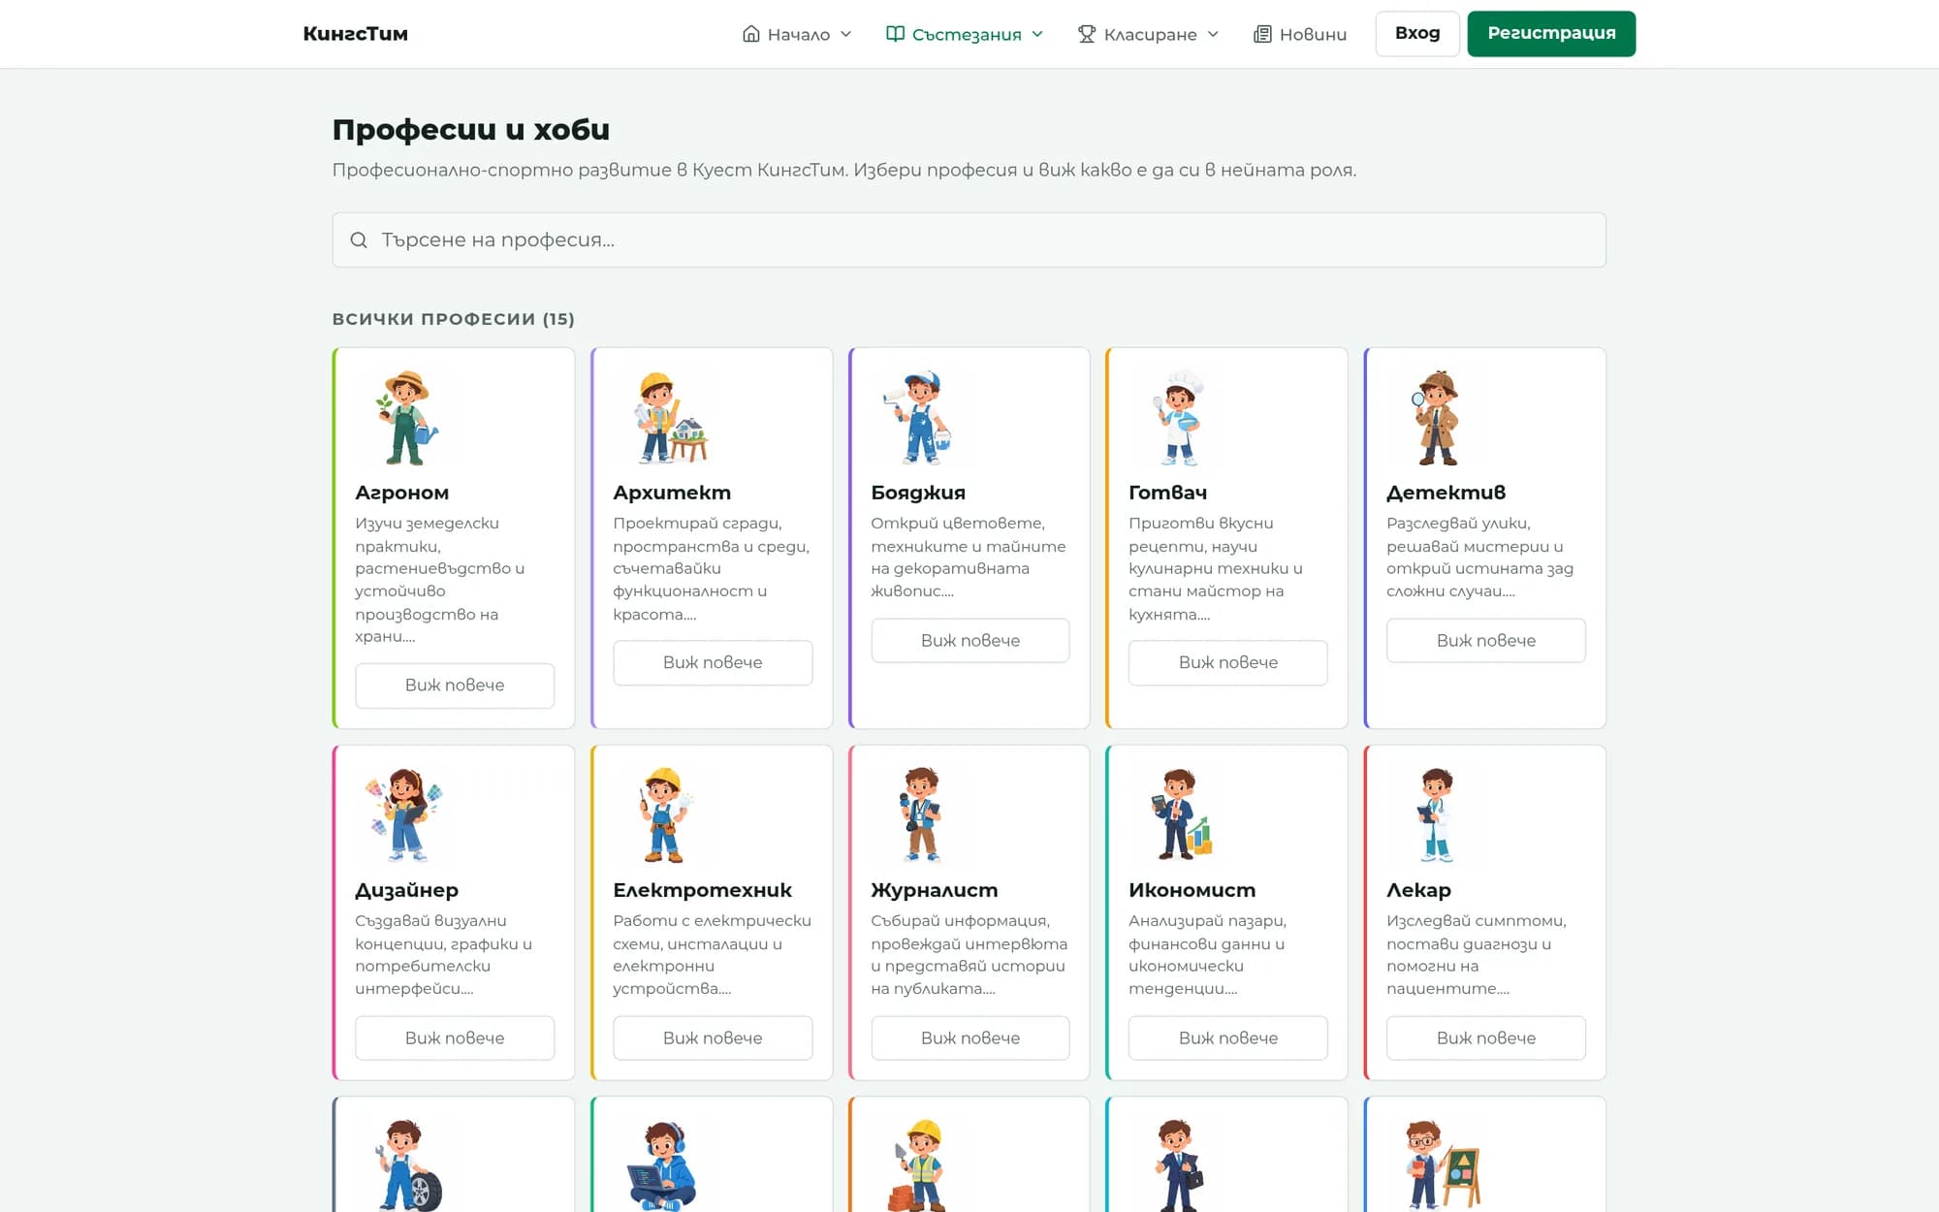Click the Бояджия painter illustration
The image size is (1939, 1212).
(x=918, y=418)
